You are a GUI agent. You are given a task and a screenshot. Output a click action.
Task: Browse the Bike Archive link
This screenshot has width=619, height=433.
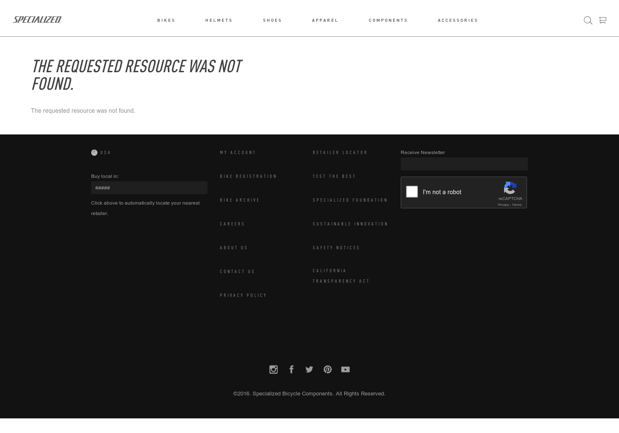click(x=240, y=200)
